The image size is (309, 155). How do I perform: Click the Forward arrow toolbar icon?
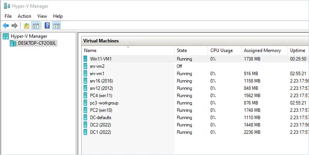15,25
